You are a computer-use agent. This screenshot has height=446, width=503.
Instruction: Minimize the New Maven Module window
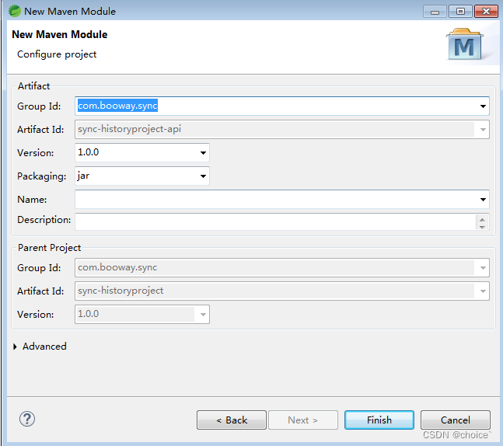click(x=435, y=12)
